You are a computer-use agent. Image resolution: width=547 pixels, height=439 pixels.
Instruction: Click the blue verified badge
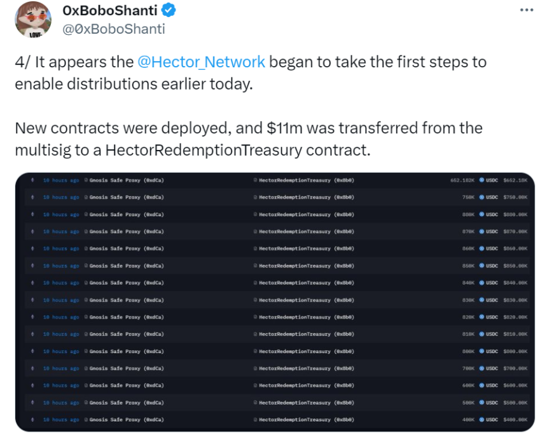(169, 10)
